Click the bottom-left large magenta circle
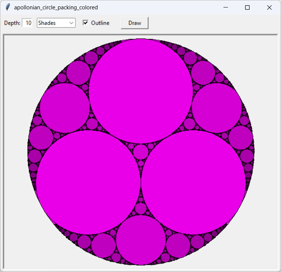 88,182
